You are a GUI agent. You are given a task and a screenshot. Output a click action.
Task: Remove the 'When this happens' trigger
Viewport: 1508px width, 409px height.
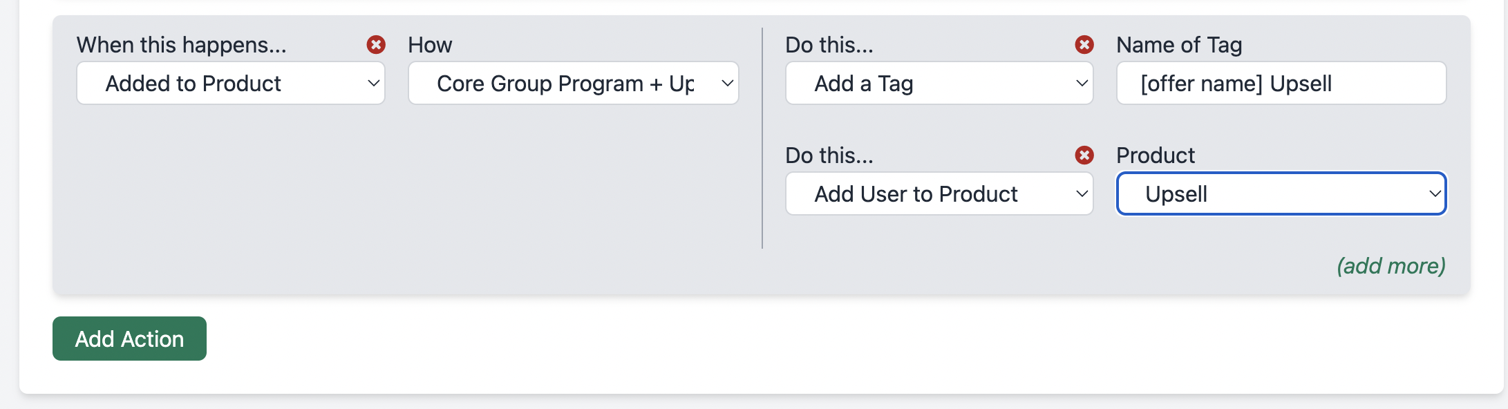click(x=376, y=45)
